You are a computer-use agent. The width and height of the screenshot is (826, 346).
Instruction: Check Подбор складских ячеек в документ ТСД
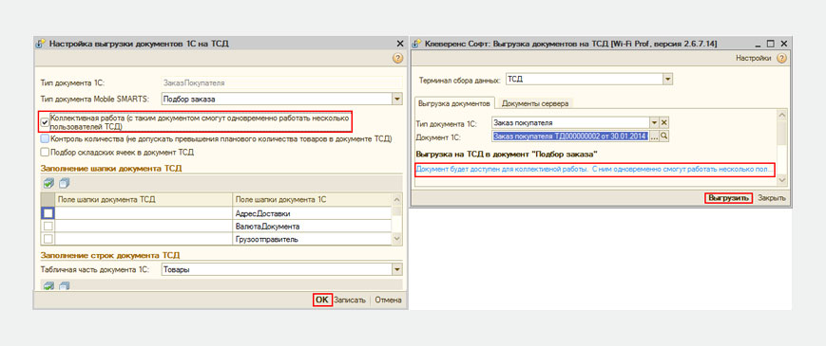(45, 153)
